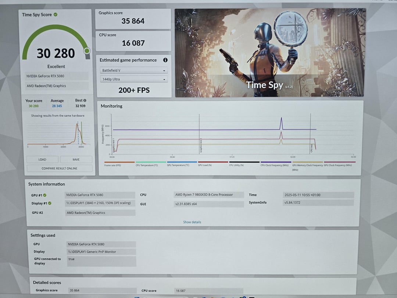397x298 pixels.
Task: Open the Battlefield V game dropdown
Action: point(134,70)
